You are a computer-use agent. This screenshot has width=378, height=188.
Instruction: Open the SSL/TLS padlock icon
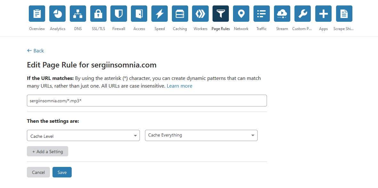pyautogui.click(x=98, y=14)
